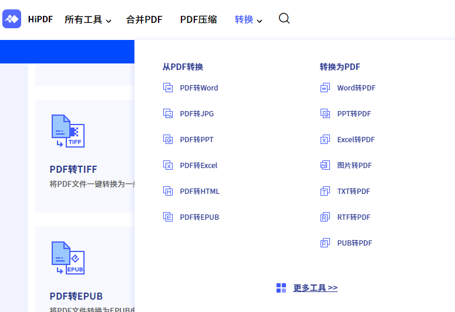Click the Word转PDF icon

[x=325, y=88]
